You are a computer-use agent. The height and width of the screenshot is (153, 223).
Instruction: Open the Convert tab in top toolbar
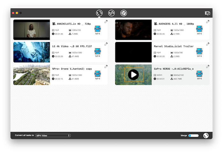click(x=99, y=13)
